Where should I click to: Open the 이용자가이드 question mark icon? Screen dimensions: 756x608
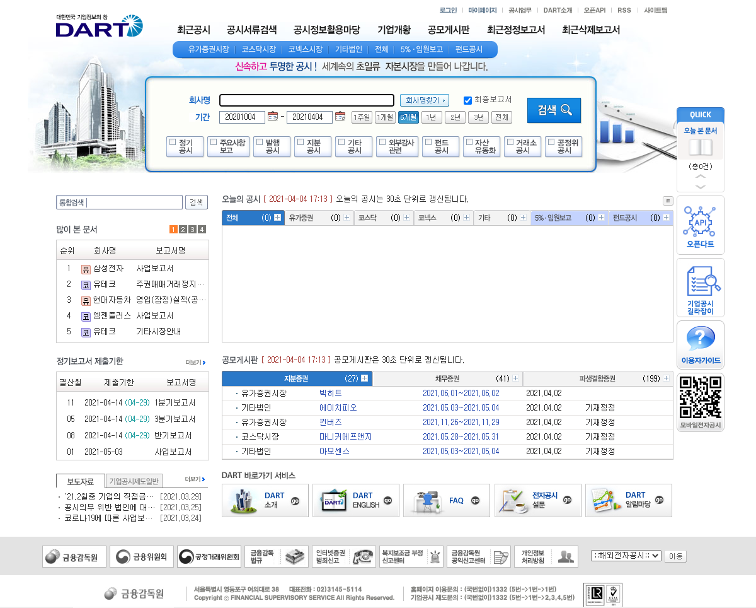click(x=700, y=344)
